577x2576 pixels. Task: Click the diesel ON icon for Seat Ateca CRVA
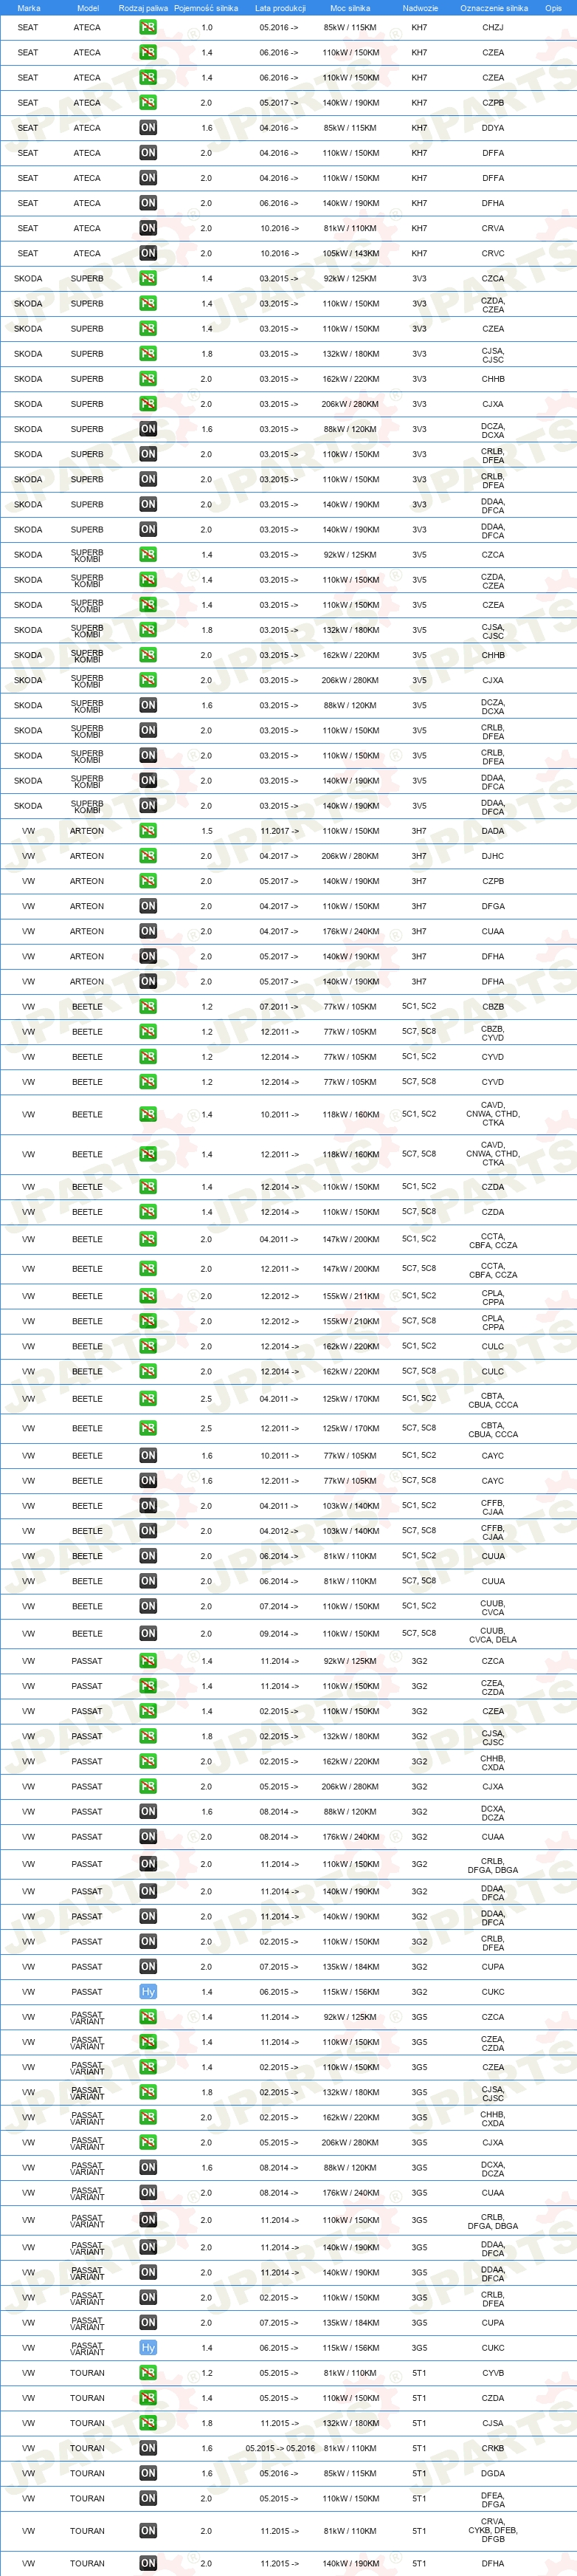pyautogui.click(x=148, y=228)
